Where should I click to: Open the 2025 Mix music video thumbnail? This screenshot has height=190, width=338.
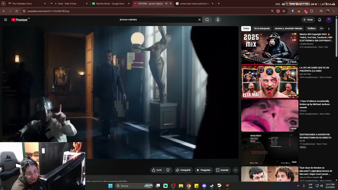270,49
